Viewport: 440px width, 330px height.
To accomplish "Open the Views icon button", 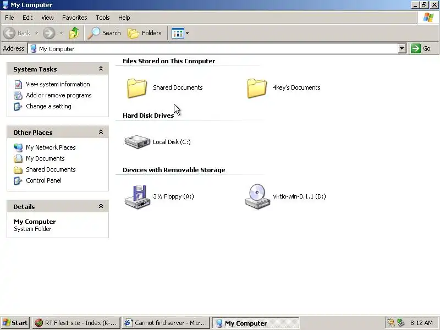I will pyautogui.click(x=178, y=33).
